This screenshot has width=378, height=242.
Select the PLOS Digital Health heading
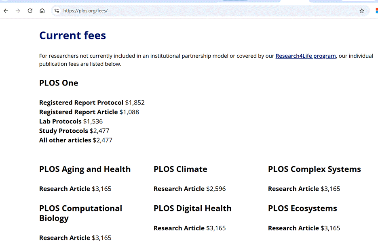pos(192,209)
